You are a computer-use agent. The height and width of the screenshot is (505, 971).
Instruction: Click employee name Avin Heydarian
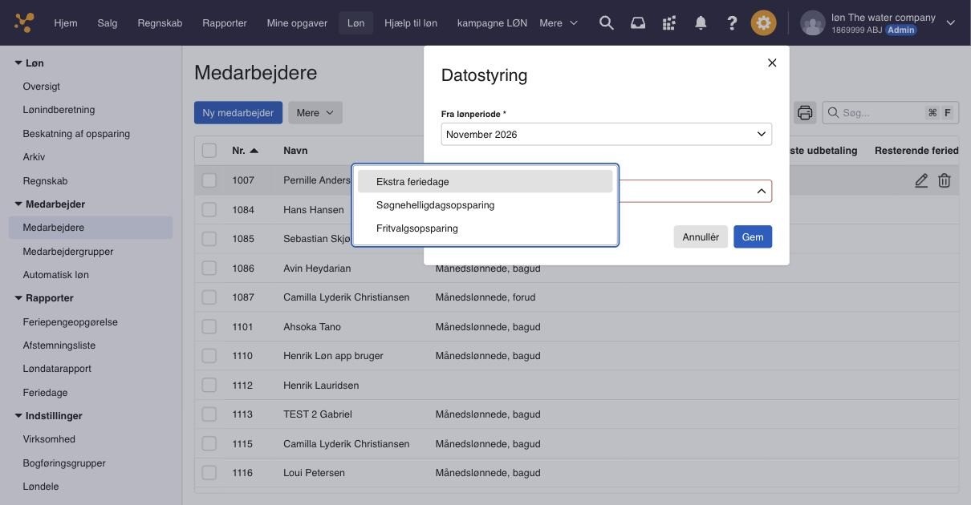317,269
